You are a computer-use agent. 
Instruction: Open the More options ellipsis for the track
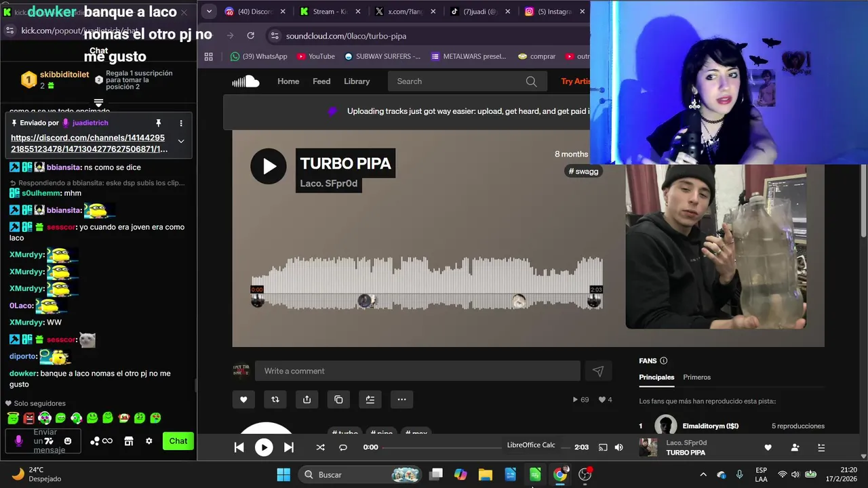[x=401, y=399]
